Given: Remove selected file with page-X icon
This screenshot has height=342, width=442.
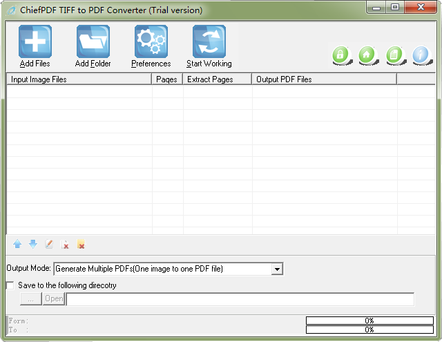Looking at the screenshot, I should pos(65,244).
